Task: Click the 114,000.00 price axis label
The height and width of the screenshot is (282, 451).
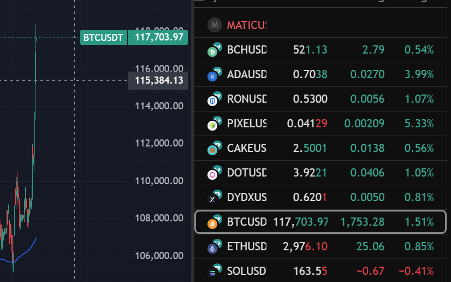Action: tap(159, 106)
